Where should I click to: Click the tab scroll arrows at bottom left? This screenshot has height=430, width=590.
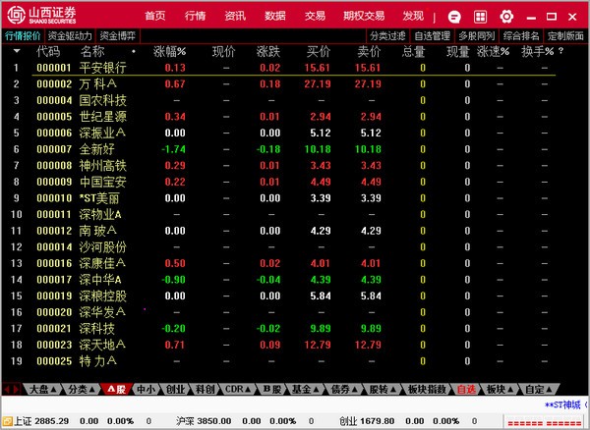coord(15,389)
